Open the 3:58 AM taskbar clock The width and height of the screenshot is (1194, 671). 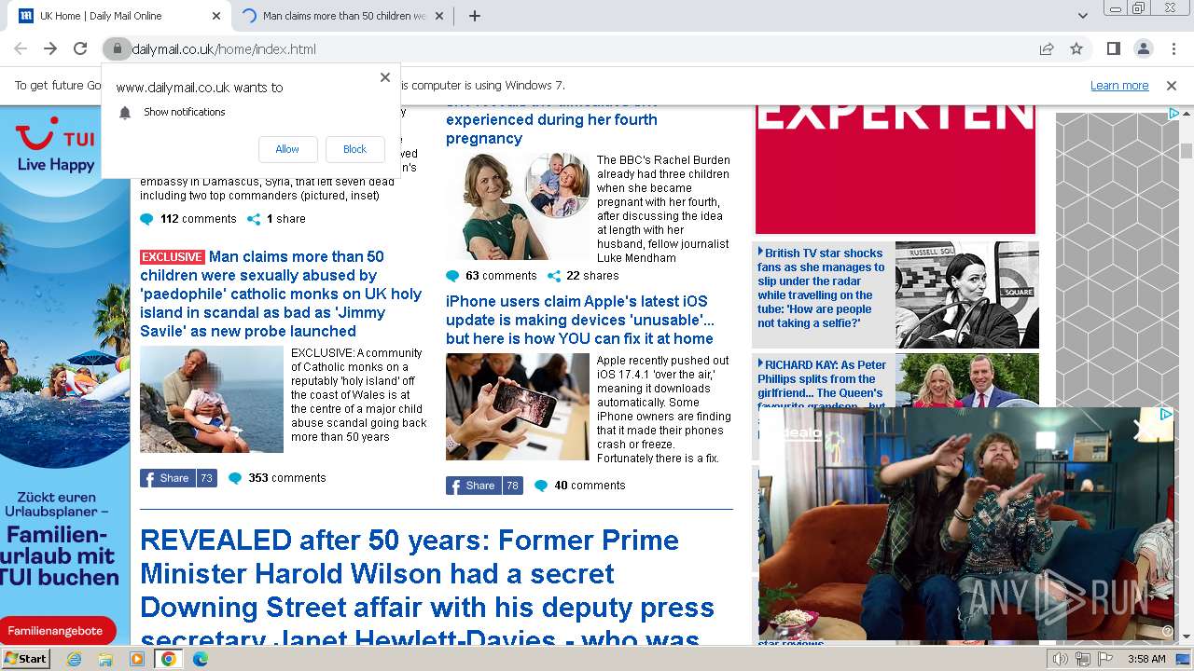click(1146, 659)
